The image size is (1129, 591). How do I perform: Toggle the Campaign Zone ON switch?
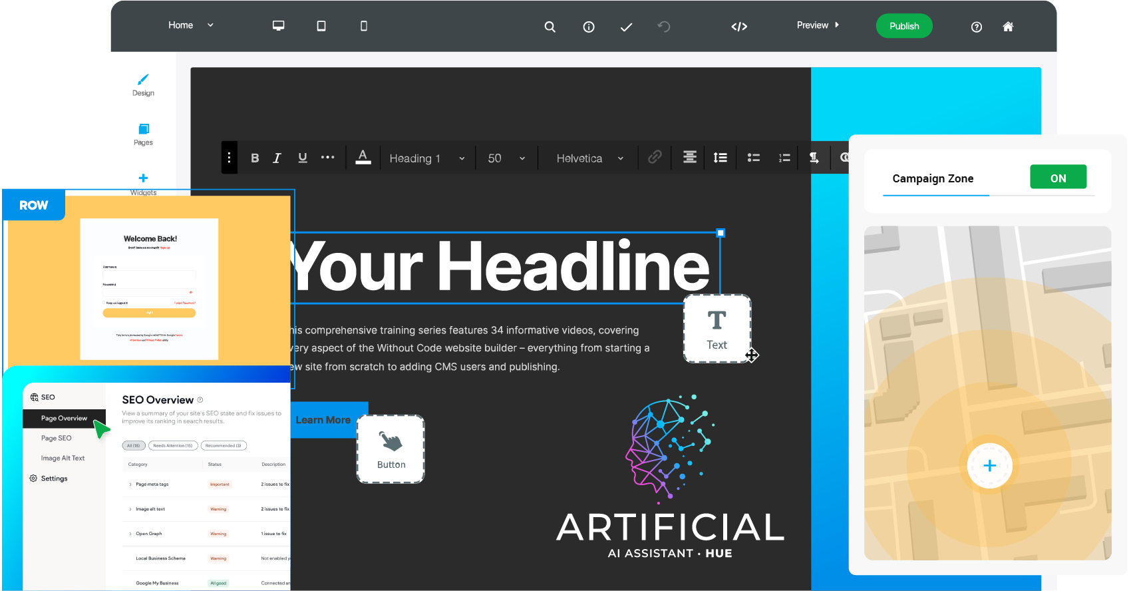[1058, 177]
